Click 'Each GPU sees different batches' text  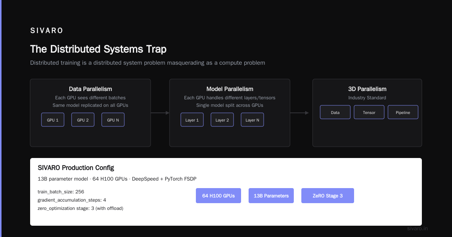90,98
